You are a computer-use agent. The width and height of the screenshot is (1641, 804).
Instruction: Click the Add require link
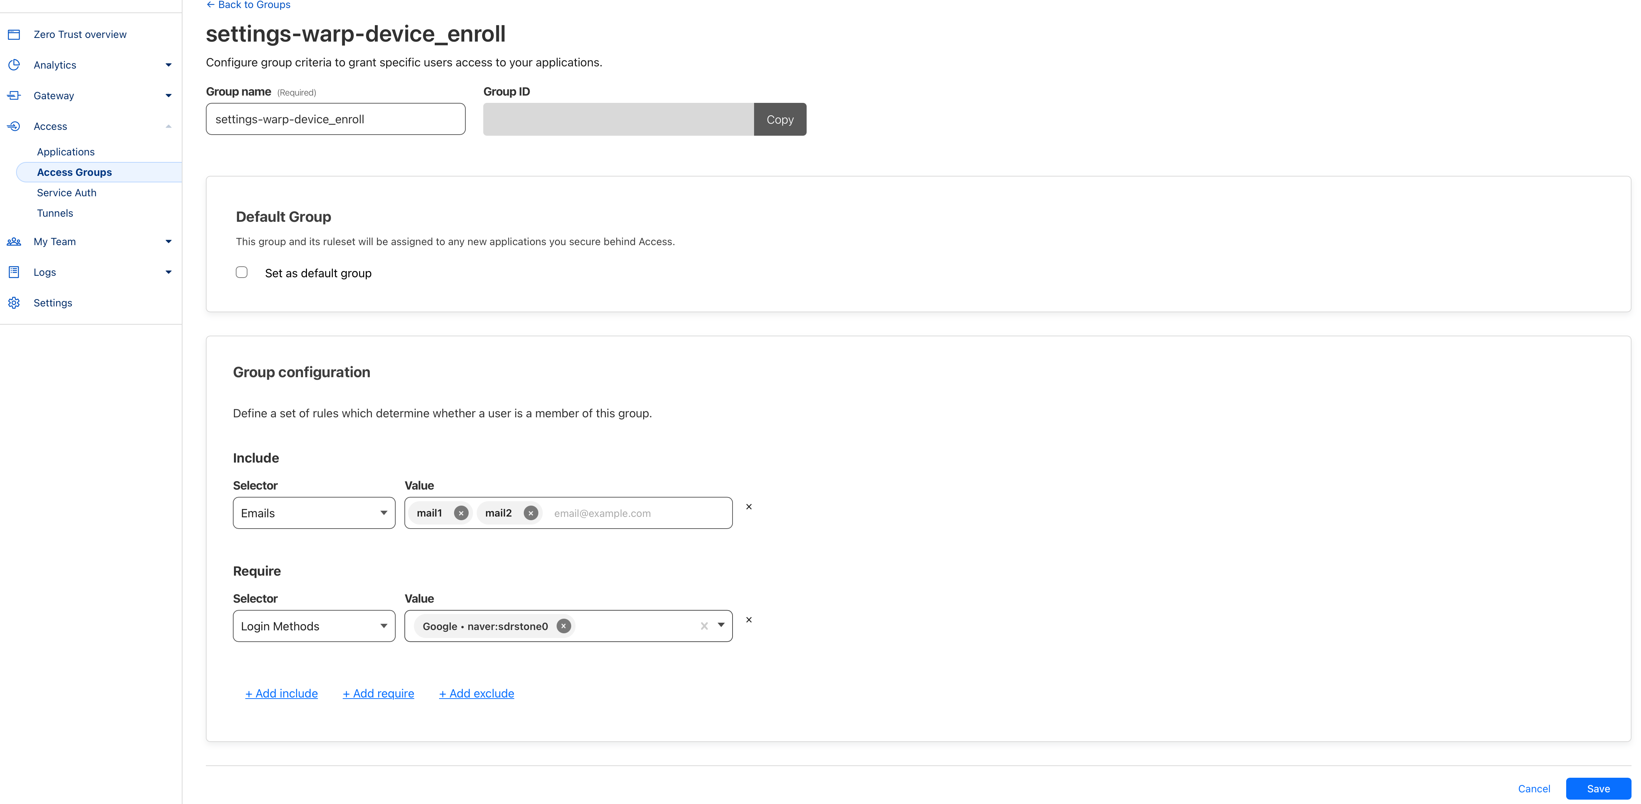point(378,693)
